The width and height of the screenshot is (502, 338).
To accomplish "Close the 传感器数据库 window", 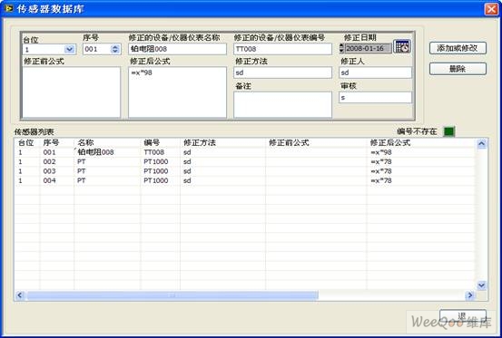I will 491,9.
